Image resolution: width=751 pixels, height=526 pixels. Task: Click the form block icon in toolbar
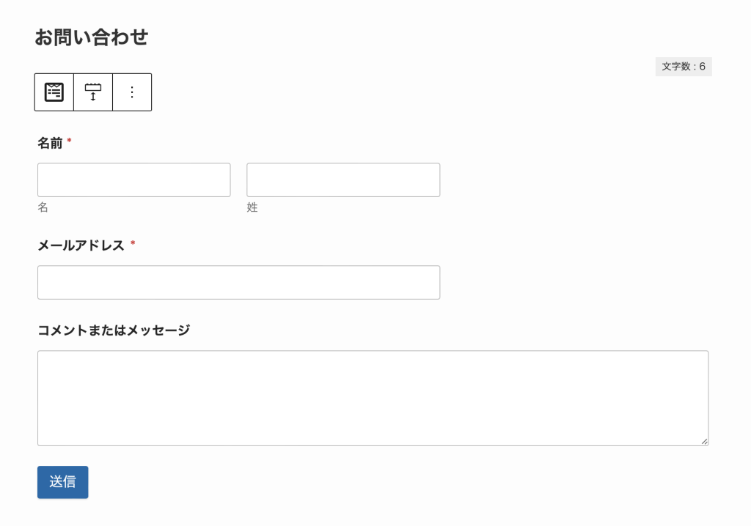pyautogui.click(x=54, y=92)
